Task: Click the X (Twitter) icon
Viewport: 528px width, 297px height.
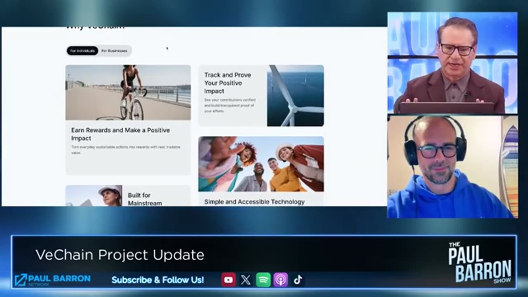Action: [x=245, y=280]
